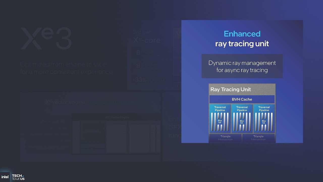Click the middle Traversal Pipeline block

(242, 119)
